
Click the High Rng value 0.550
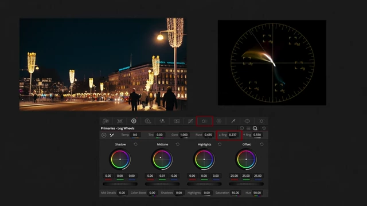(x=257, y=135)
